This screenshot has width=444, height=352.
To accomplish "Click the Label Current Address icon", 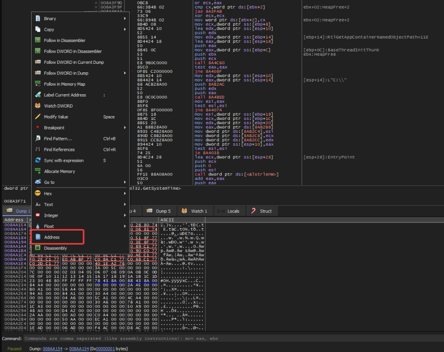I will point(38,95).
